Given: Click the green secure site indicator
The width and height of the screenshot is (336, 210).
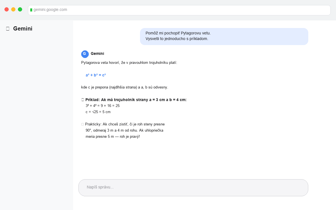Looking at the screenshot, I should [x=31, y=10].
